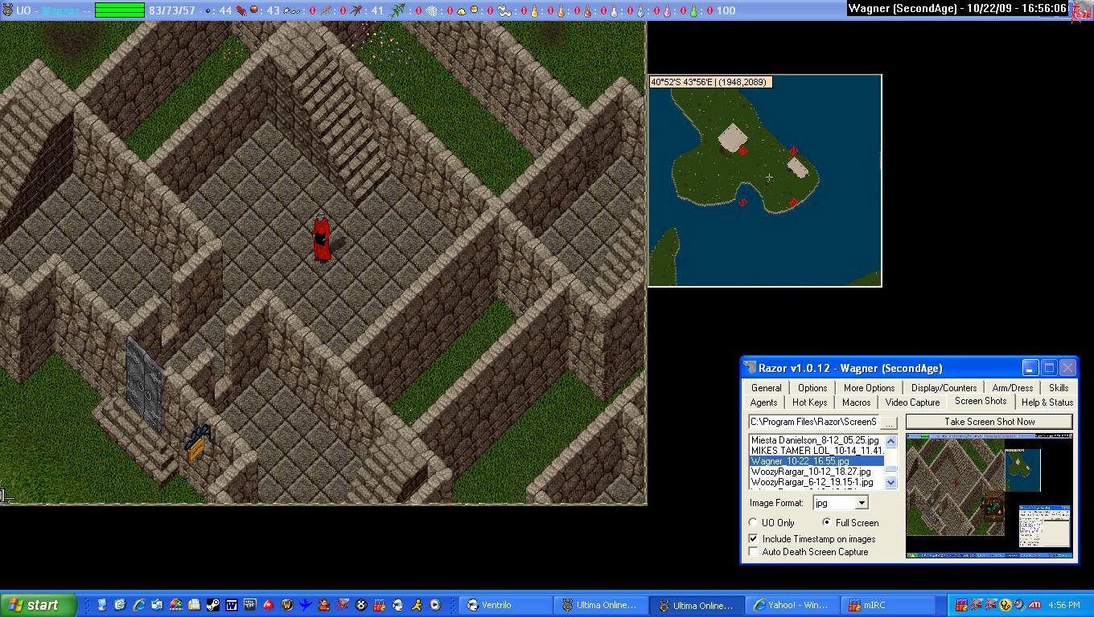Open the Microsoft Word quick launch icon

point(232,605)
